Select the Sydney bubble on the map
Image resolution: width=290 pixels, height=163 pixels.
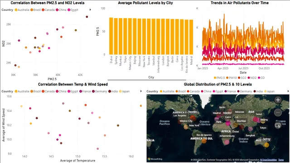tap(266, 145)
